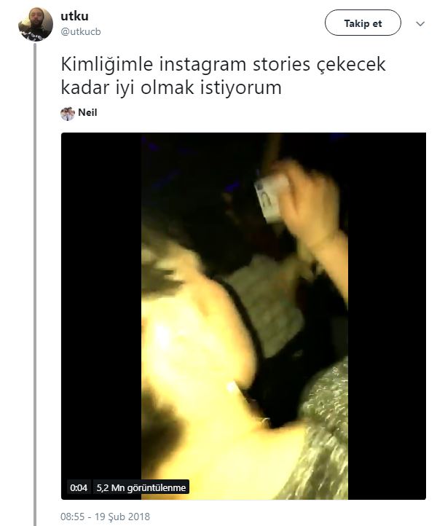The image size is (445, 526).
Task: Click the ID card held in video
Action: (271, 198)
